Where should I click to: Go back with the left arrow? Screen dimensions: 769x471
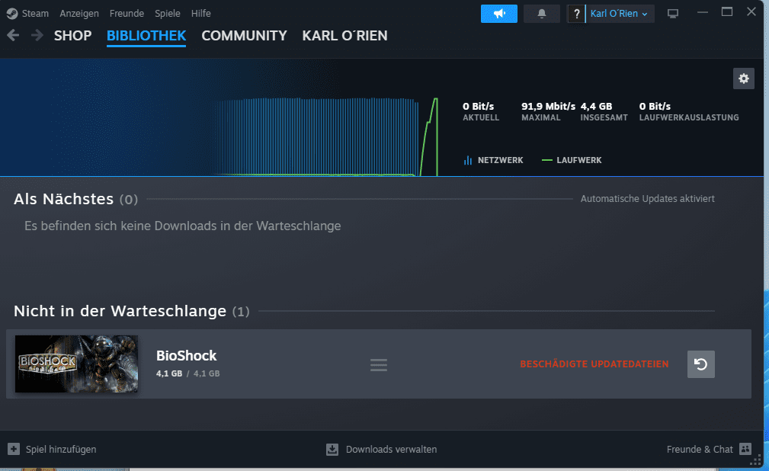click(x=13, y=35)
